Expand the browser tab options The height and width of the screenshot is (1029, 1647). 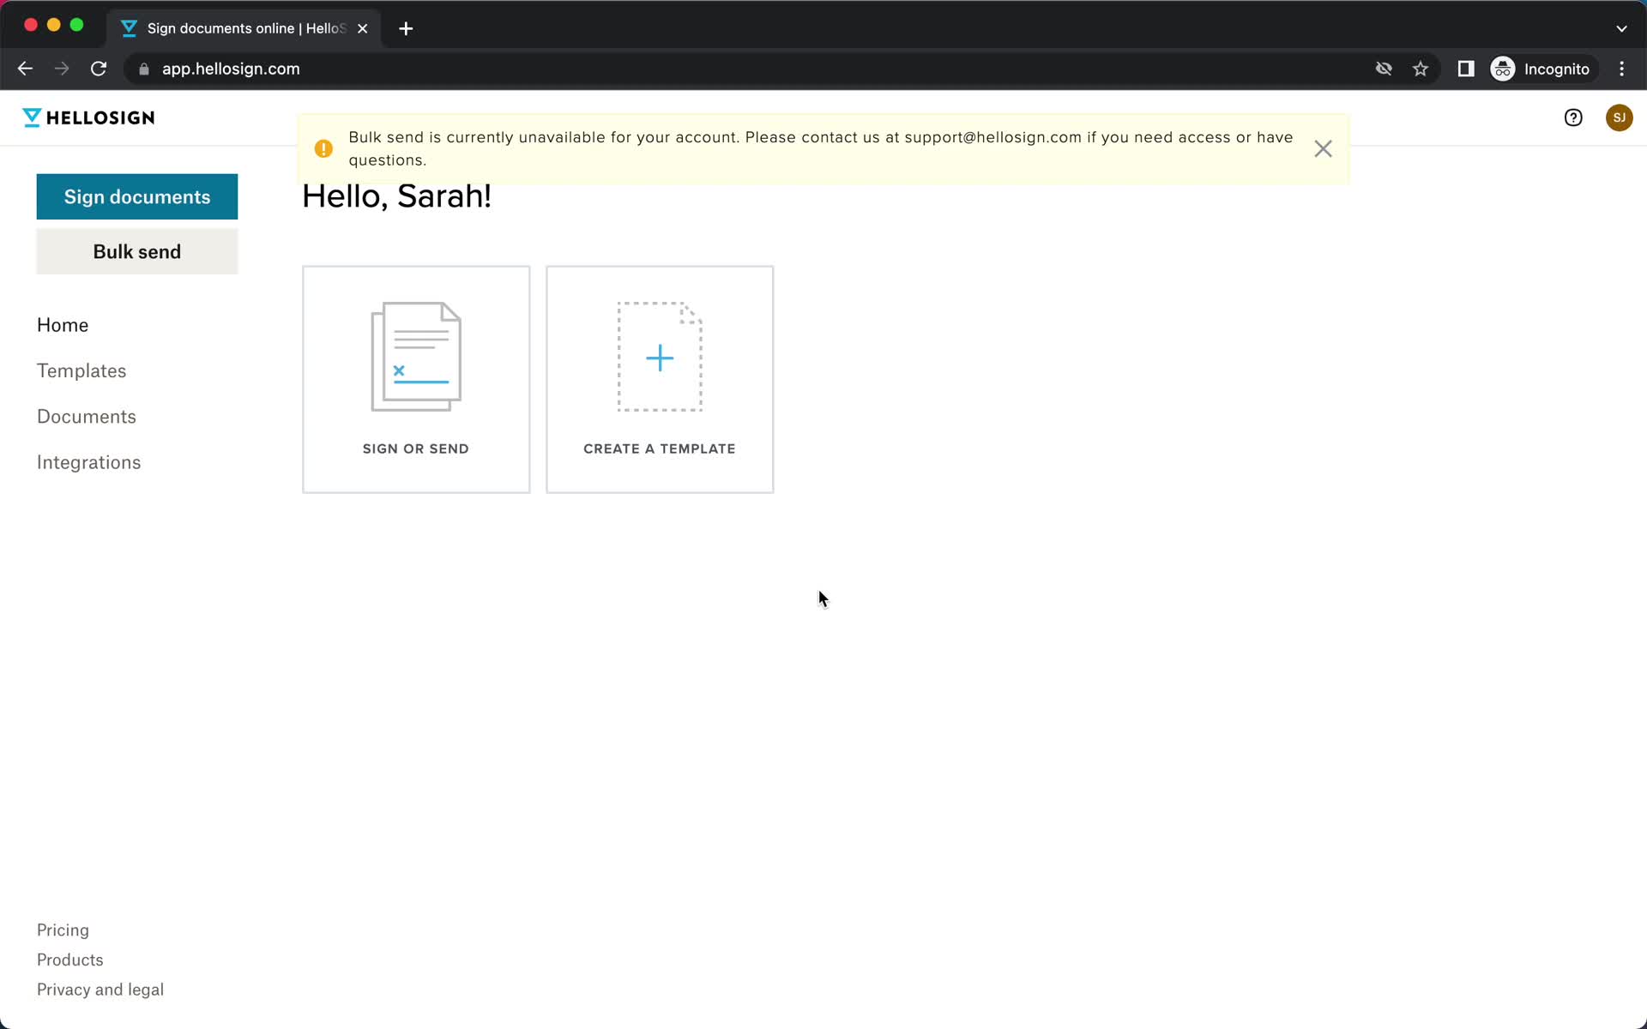(1621, 27)
